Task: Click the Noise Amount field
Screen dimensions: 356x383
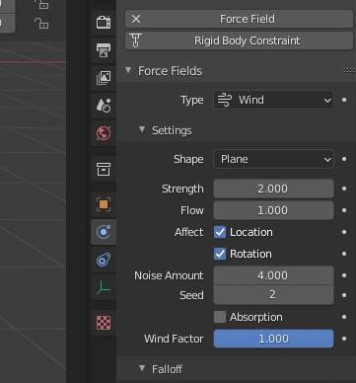Action: coord(273,275)
